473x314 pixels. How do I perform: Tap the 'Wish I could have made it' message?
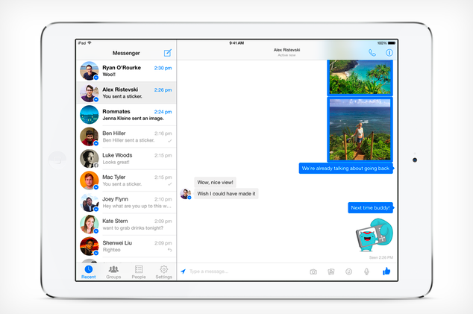tap(226, 194)
